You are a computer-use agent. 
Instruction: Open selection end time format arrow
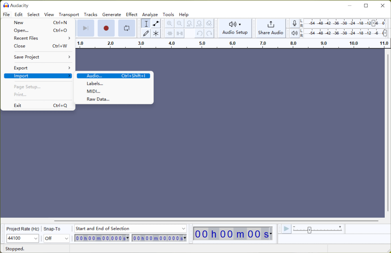pos(185,238)
